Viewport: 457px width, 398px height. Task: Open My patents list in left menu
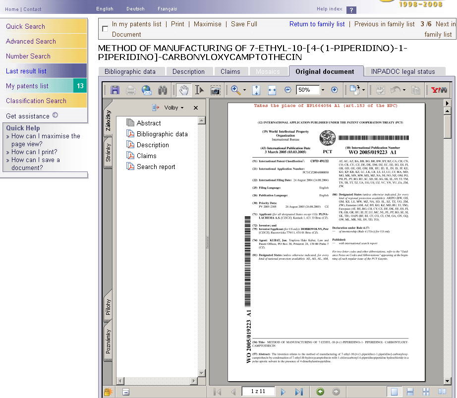click(44, 86)
